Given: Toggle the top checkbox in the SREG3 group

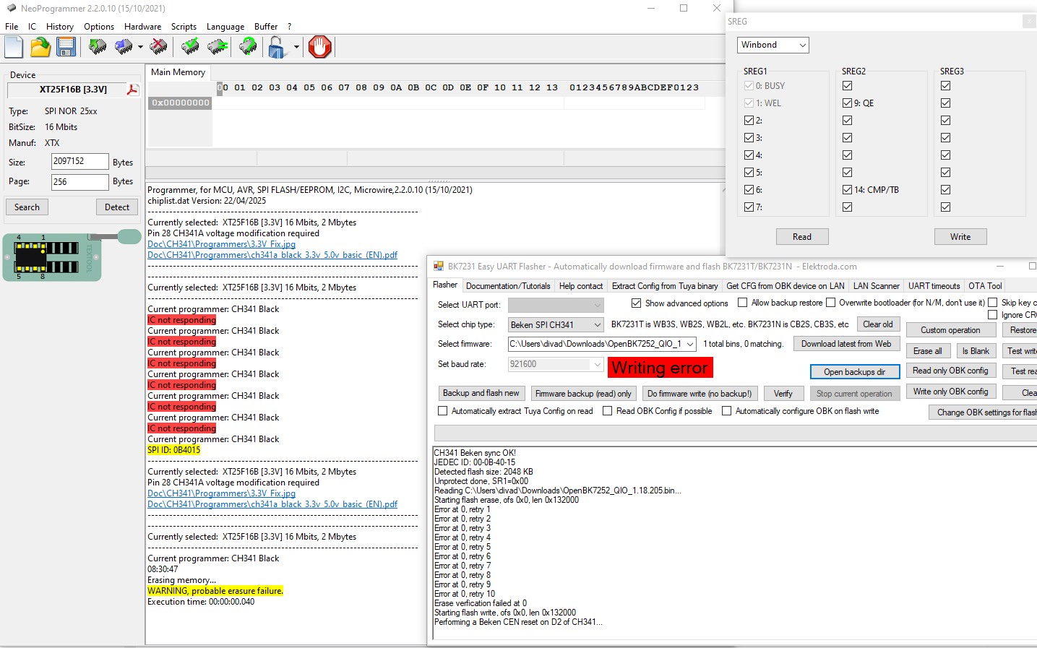Looking at the screenshot, I should (945, 86).
